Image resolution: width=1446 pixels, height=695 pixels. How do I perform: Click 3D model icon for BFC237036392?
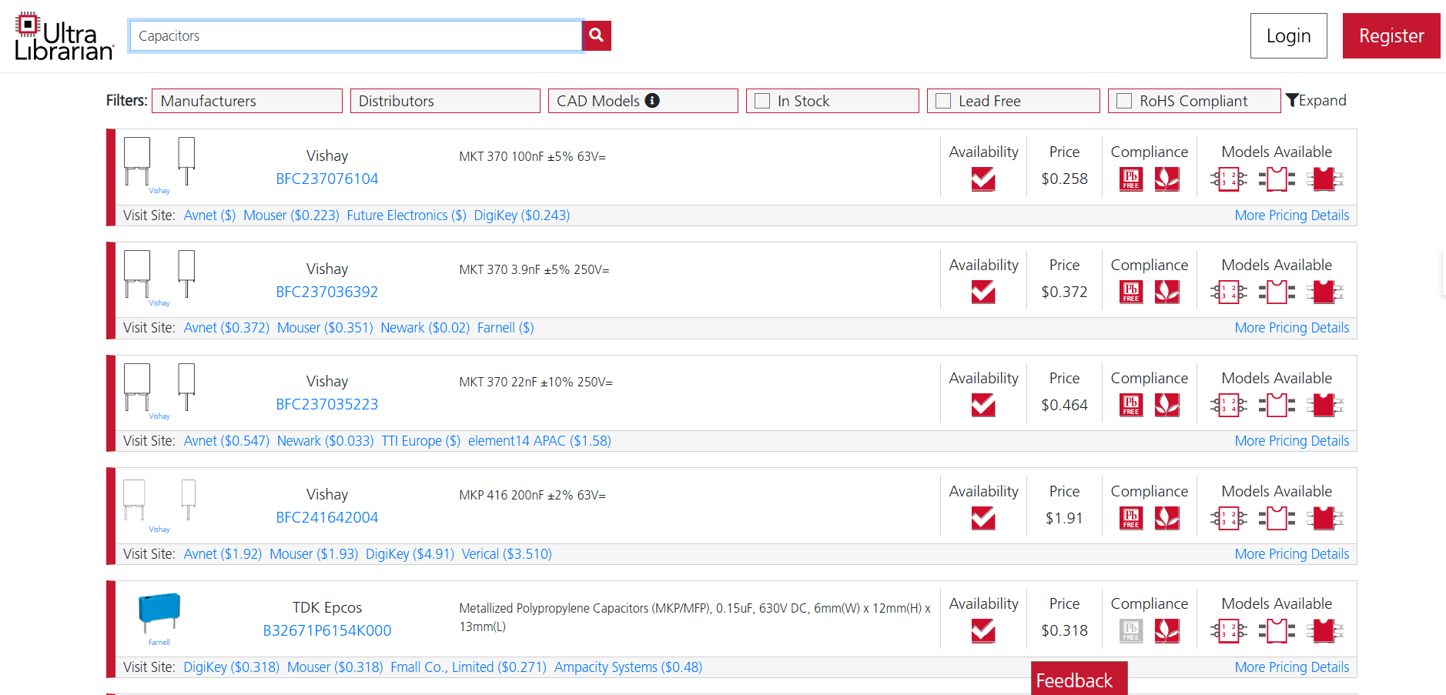coord(1325,292)
